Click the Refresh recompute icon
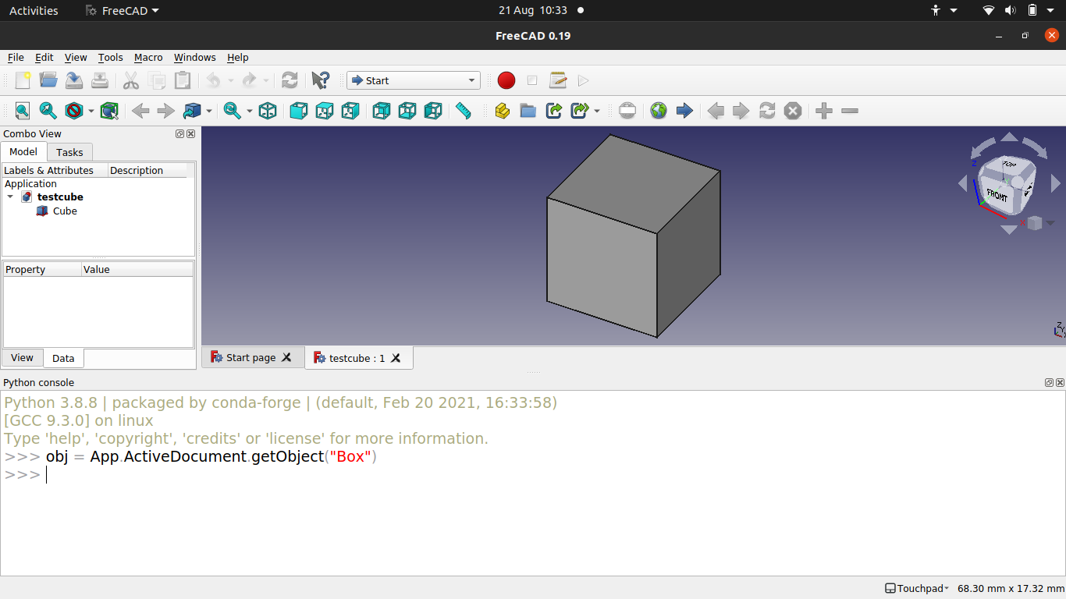This screenshot has width=1066, height=599. click(x=290, y=80)
